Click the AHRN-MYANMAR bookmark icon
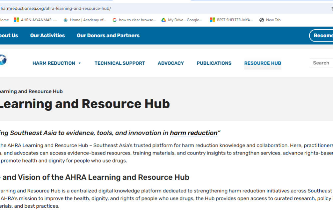 point(16,20)
